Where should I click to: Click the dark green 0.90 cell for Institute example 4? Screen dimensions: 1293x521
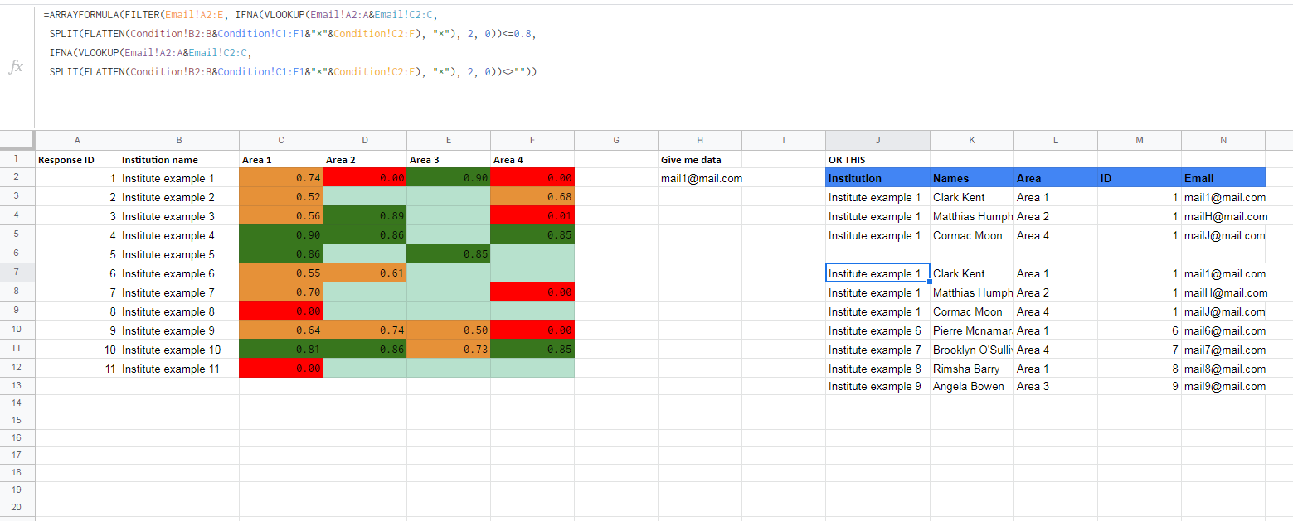(x=281, y=235)
